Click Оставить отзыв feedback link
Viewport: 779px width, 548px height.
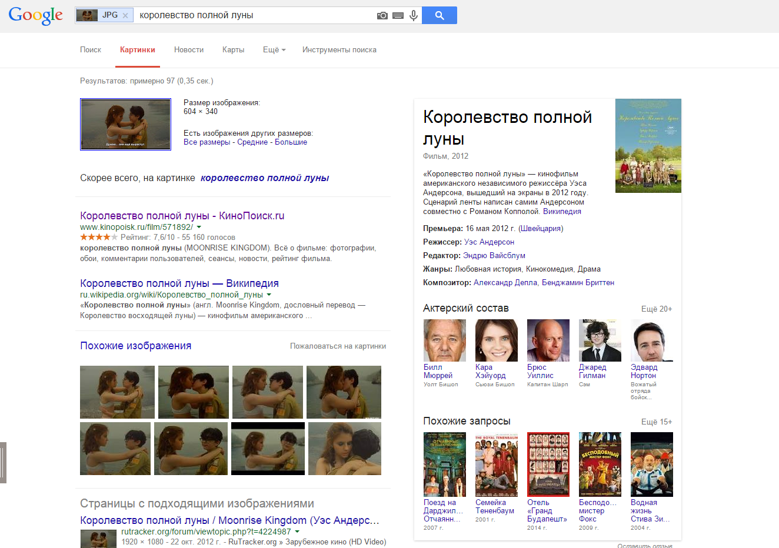(645, 546)
